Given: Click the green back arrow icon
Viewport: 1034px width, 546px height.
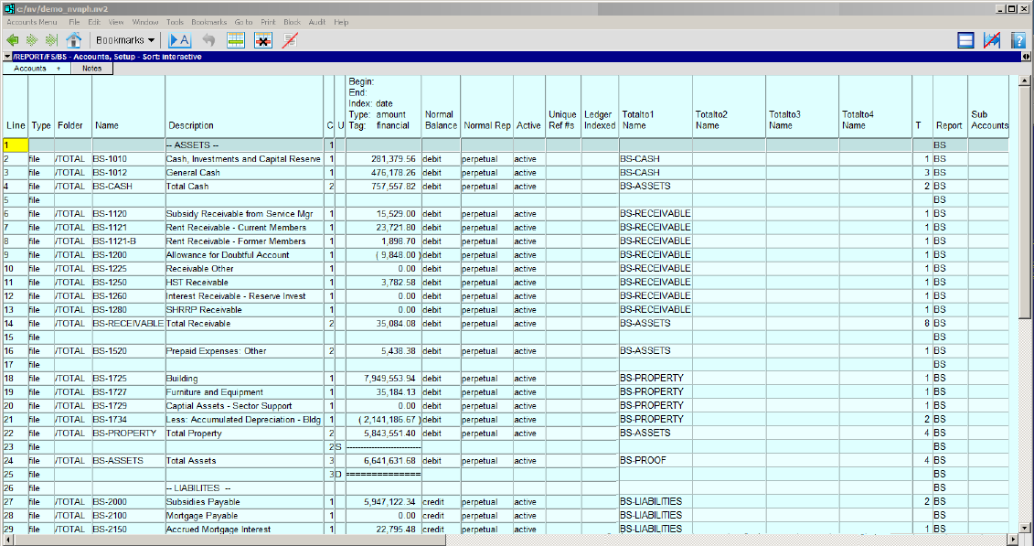Looking at the screenshot, I should pyautogui.click(x=13, y=40).
